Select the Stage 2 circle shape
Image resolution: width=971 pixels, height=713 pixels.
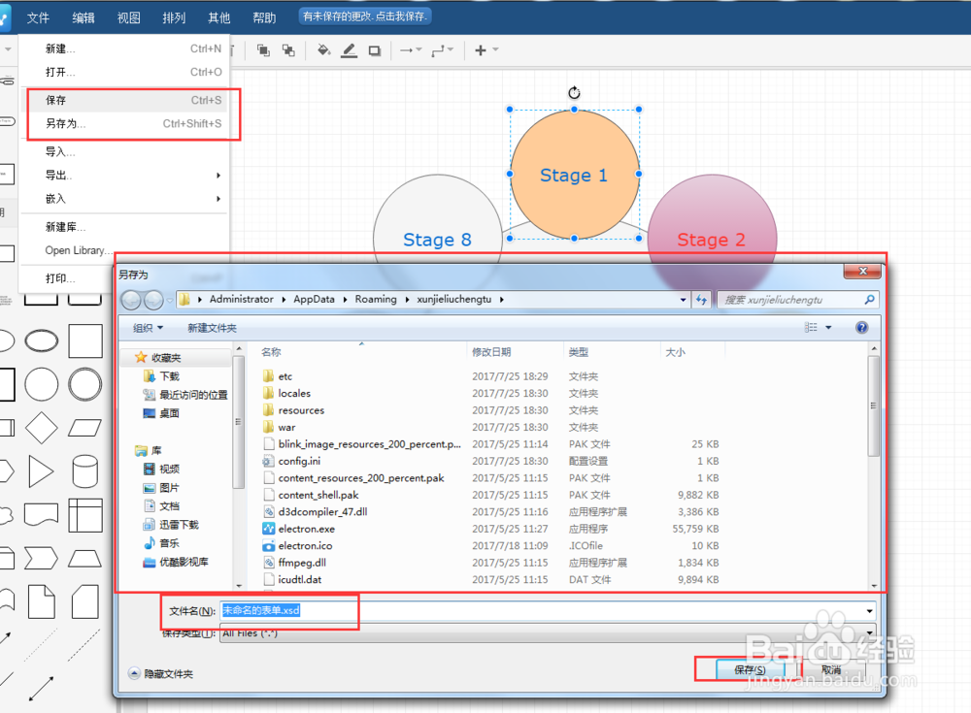[x=712, y=239]
